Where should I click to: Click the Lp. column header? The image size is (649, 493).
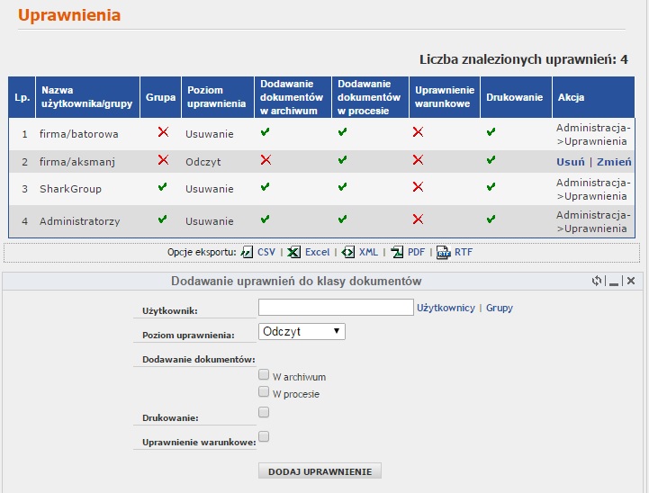tap(22, 97)
